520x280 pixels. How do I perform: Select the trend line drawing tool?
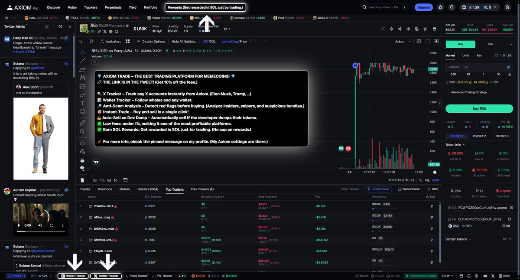click(x=82, y=61)
